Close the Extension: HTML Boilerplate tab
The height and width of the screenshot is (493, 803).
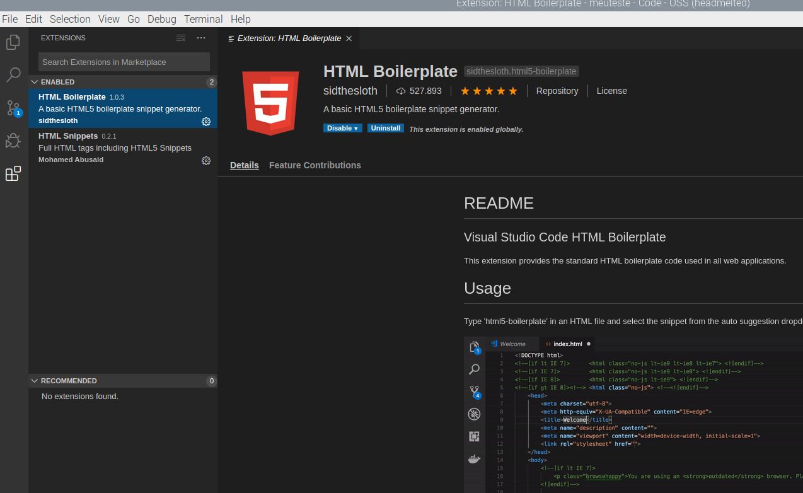pyautogui.click(x=349, y=38)
